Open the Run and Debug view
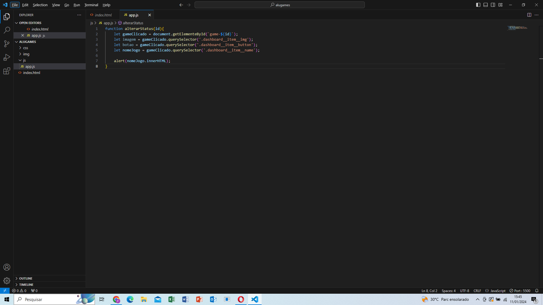Viewport: 543px width, 305px height. (x=7, y=57)
